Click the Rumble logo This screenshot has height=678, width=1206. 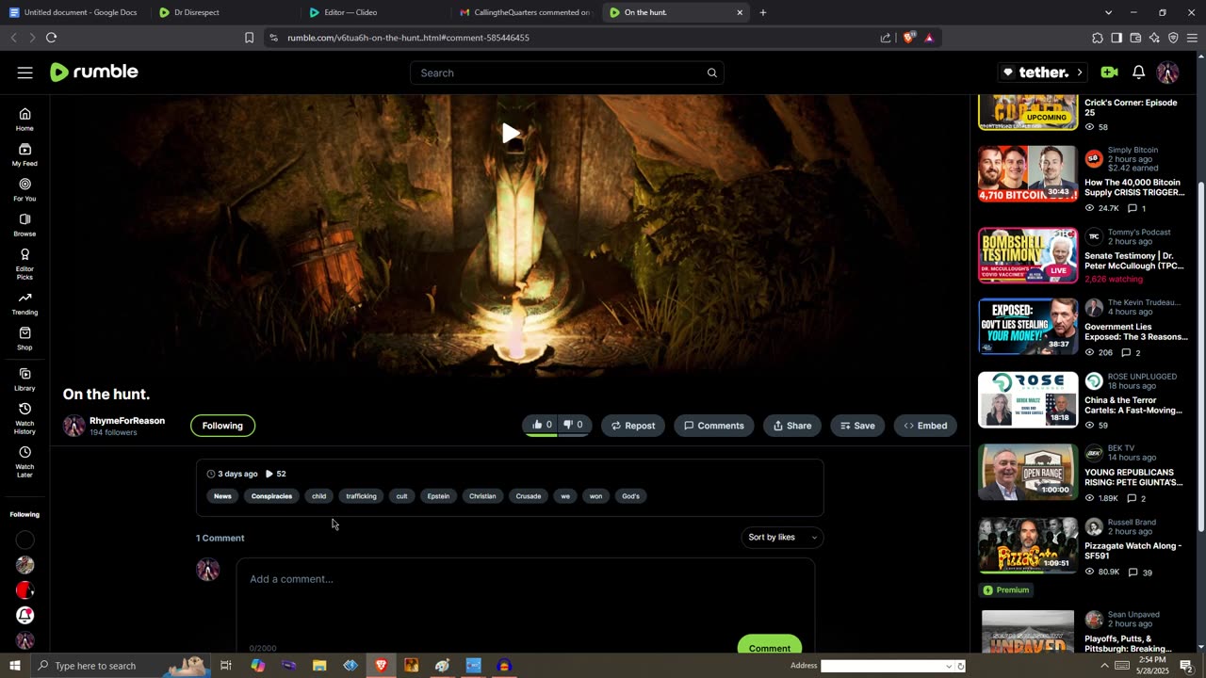[94, 73]
